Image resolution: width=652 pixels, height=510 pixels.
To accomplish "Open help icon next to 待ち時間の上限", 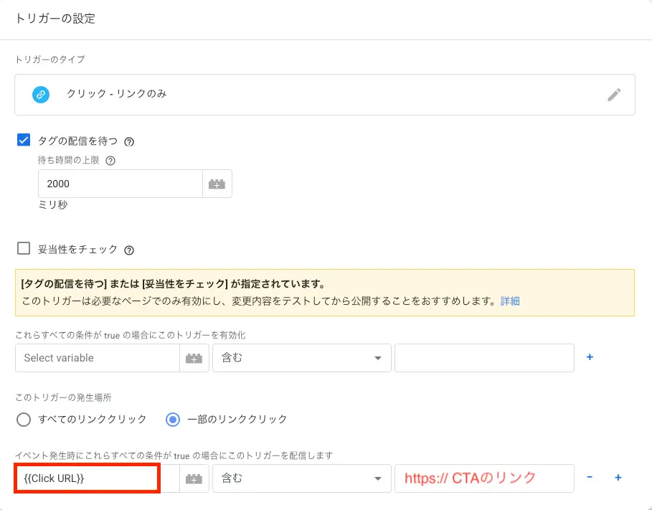I will click(x=110, y=161).
